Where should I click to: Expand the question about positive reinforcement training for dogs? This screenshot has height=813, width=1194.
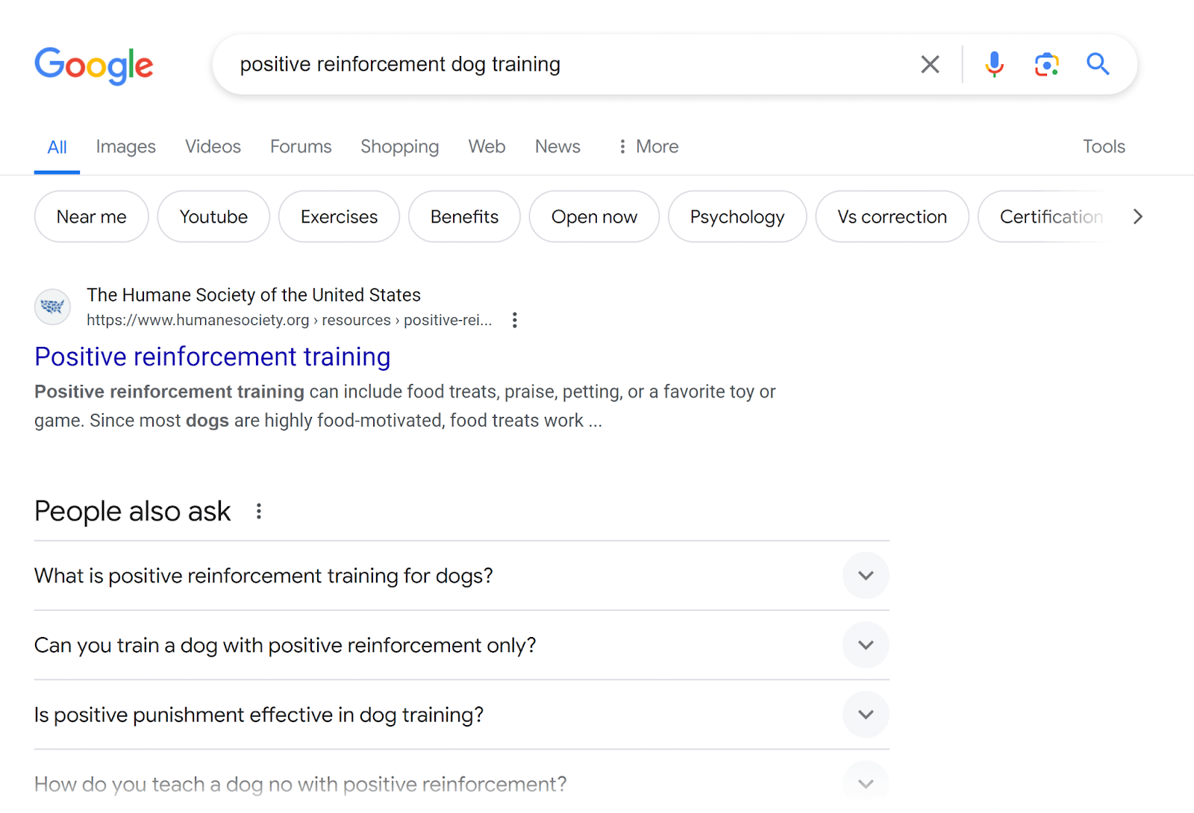(x=866, y=575)
